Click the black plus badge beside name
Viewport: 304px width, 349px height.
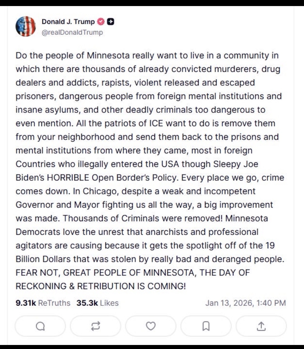(x=110, y=22)
